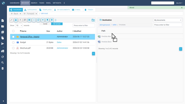Click the lock padlock toolbar icon
The width and height of the screenshot is (185, 104).
coord(16,20)
